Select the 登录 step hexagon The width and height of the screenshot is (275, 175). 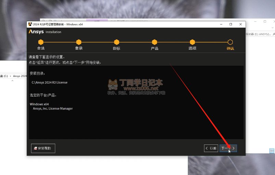[x=79, y=42]
